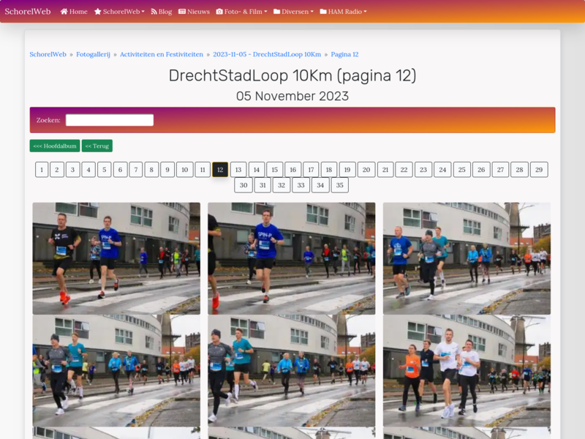This screenshot has width=585, height=439.
Task: Go to gallery page 22
Action: click(404, 170)
